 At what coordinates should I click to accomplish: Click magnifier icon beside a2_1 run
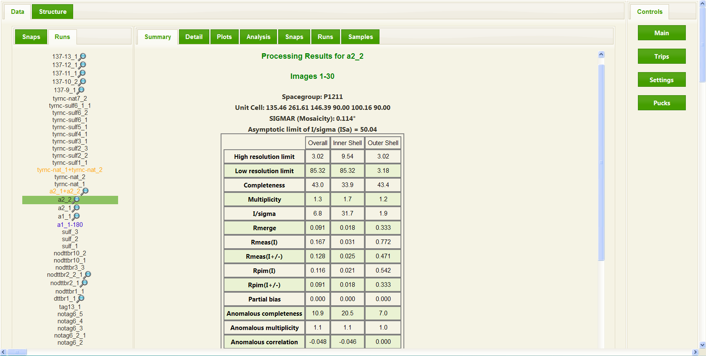tap(76, 208)
